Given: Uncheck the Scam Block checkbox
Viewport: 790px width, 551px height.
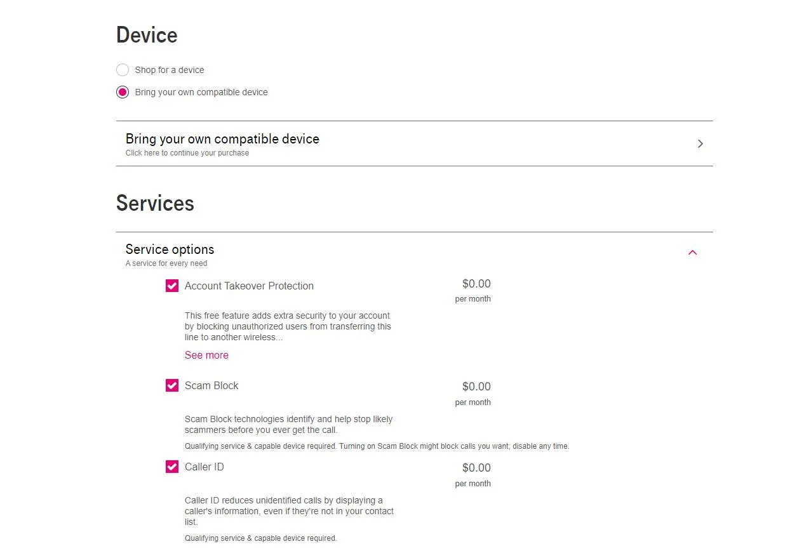Looking at the screenshot, I should click(172, 385).
